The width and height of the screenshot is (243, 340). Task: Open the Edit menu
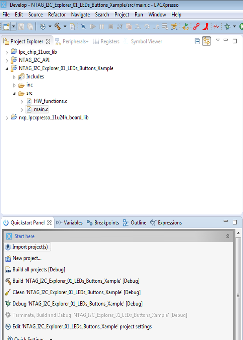[19, 15]
